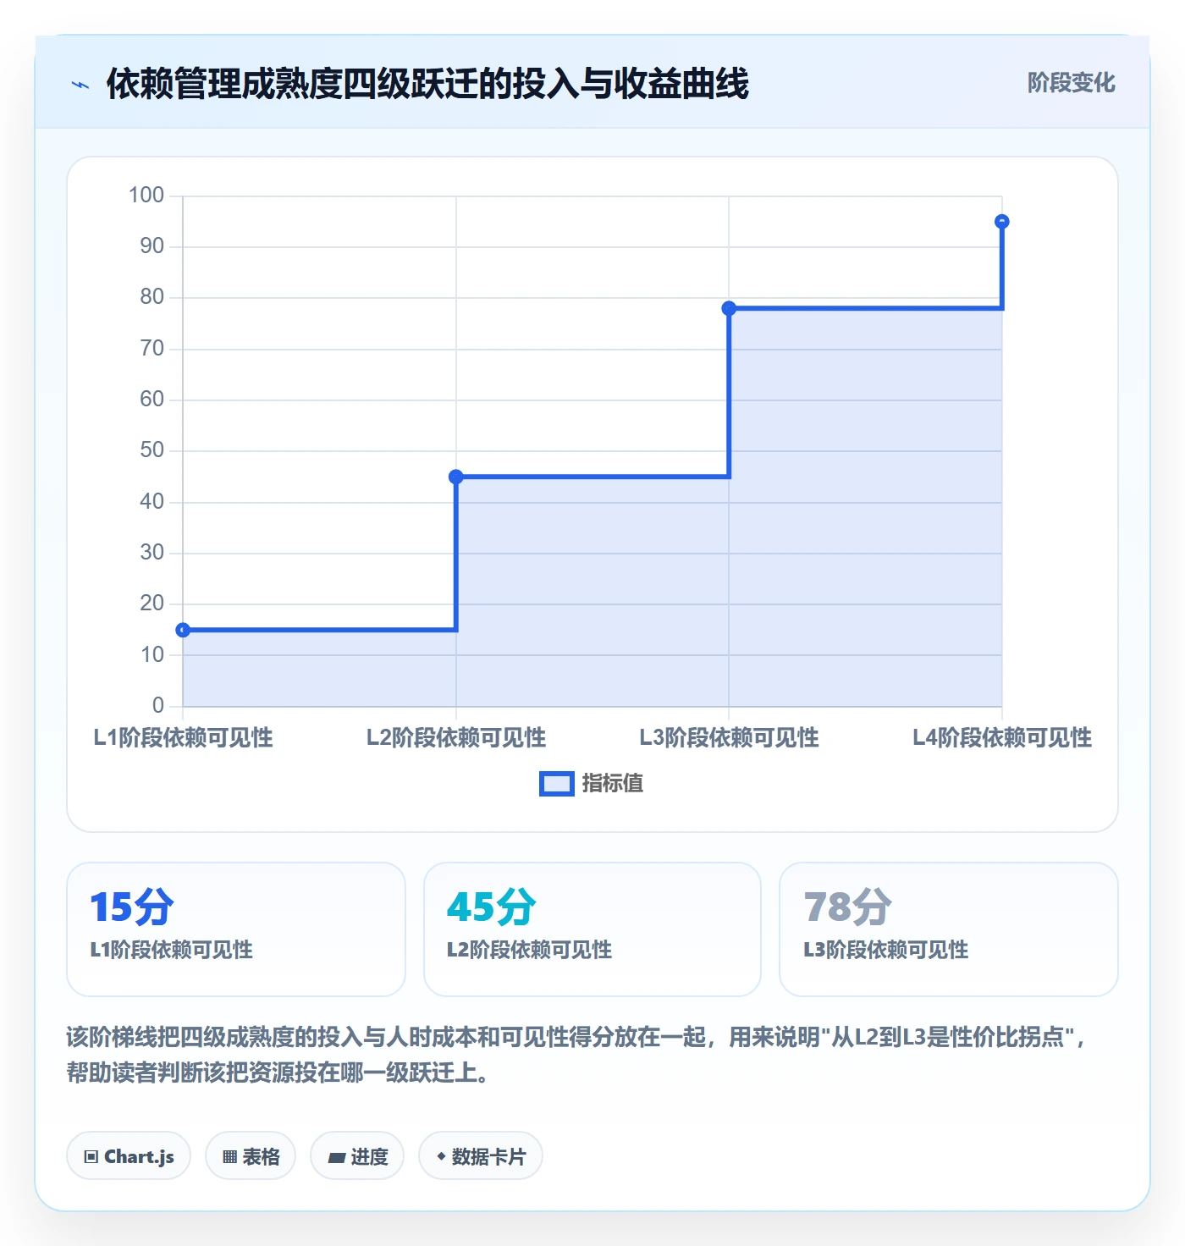Click the chart title 依赖管理成熟度四级跃迁的投入与收益曲线
Image resolution: width=1185 pixels, height=1246 pixels.
click(427, 84)
